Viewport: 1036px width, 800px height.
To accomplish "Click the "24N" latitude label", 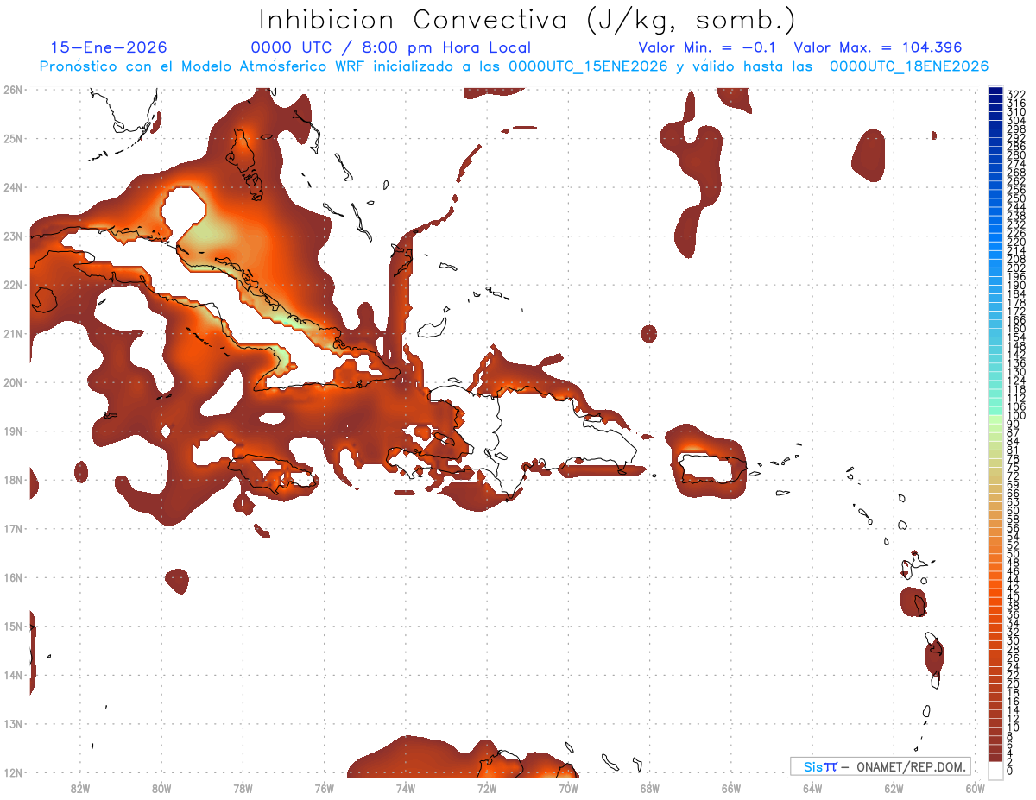I will click(x=13, y=187).
